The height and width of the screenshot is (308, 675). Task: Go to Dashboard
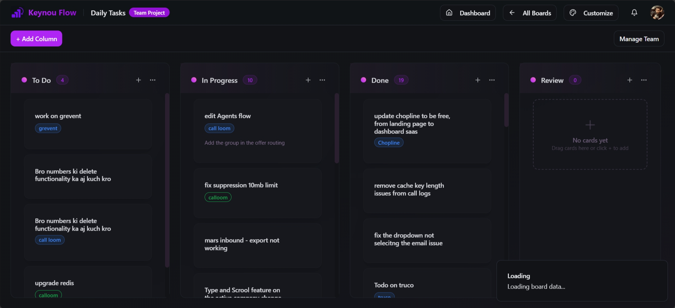click(468, 13)
